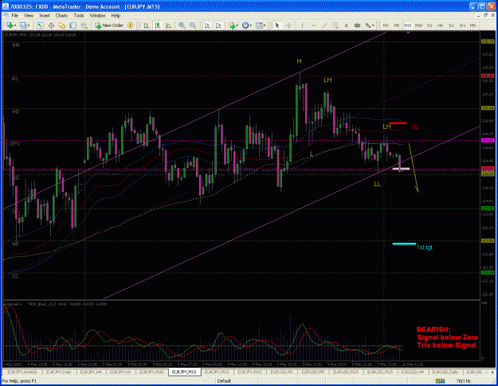Expand the arrows tool dropdown
The height and width of the screenshot is (386, 498).
(x=373, y=25)
